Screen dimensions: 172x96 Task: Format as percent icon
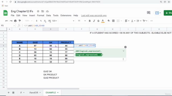pyautogui.click(x=41, y=21)
